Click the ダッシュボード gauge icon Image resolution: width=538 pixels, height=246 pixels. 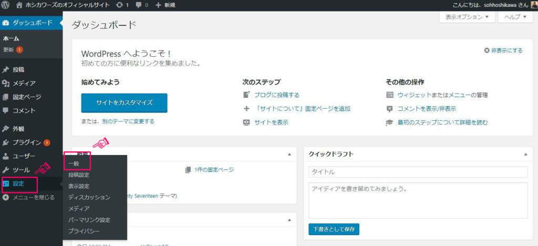[x=5, y=23]
